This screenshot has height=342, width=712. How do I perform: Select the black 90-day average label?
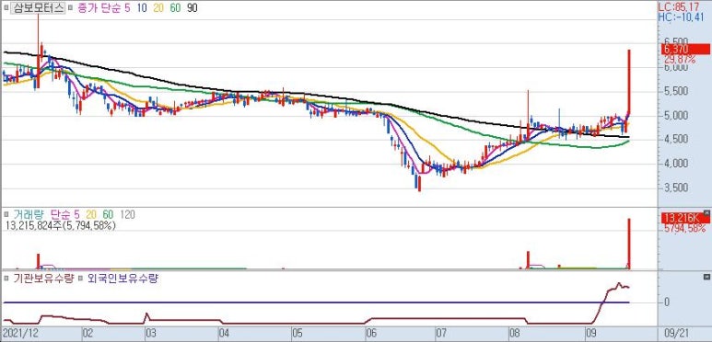click(x=193, y=7)
